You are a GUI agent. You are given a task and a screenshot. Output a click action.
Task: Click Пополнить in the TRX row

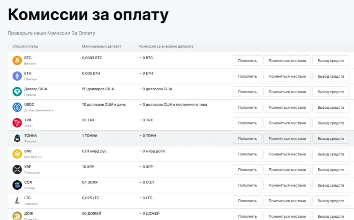coord(248,123)
